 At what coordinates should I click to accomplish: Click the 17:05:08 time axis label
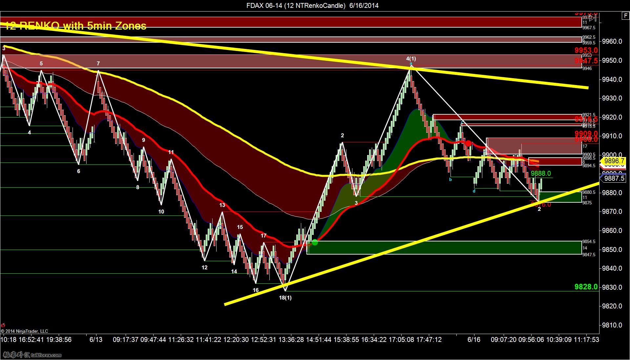[x=401, y=340]
